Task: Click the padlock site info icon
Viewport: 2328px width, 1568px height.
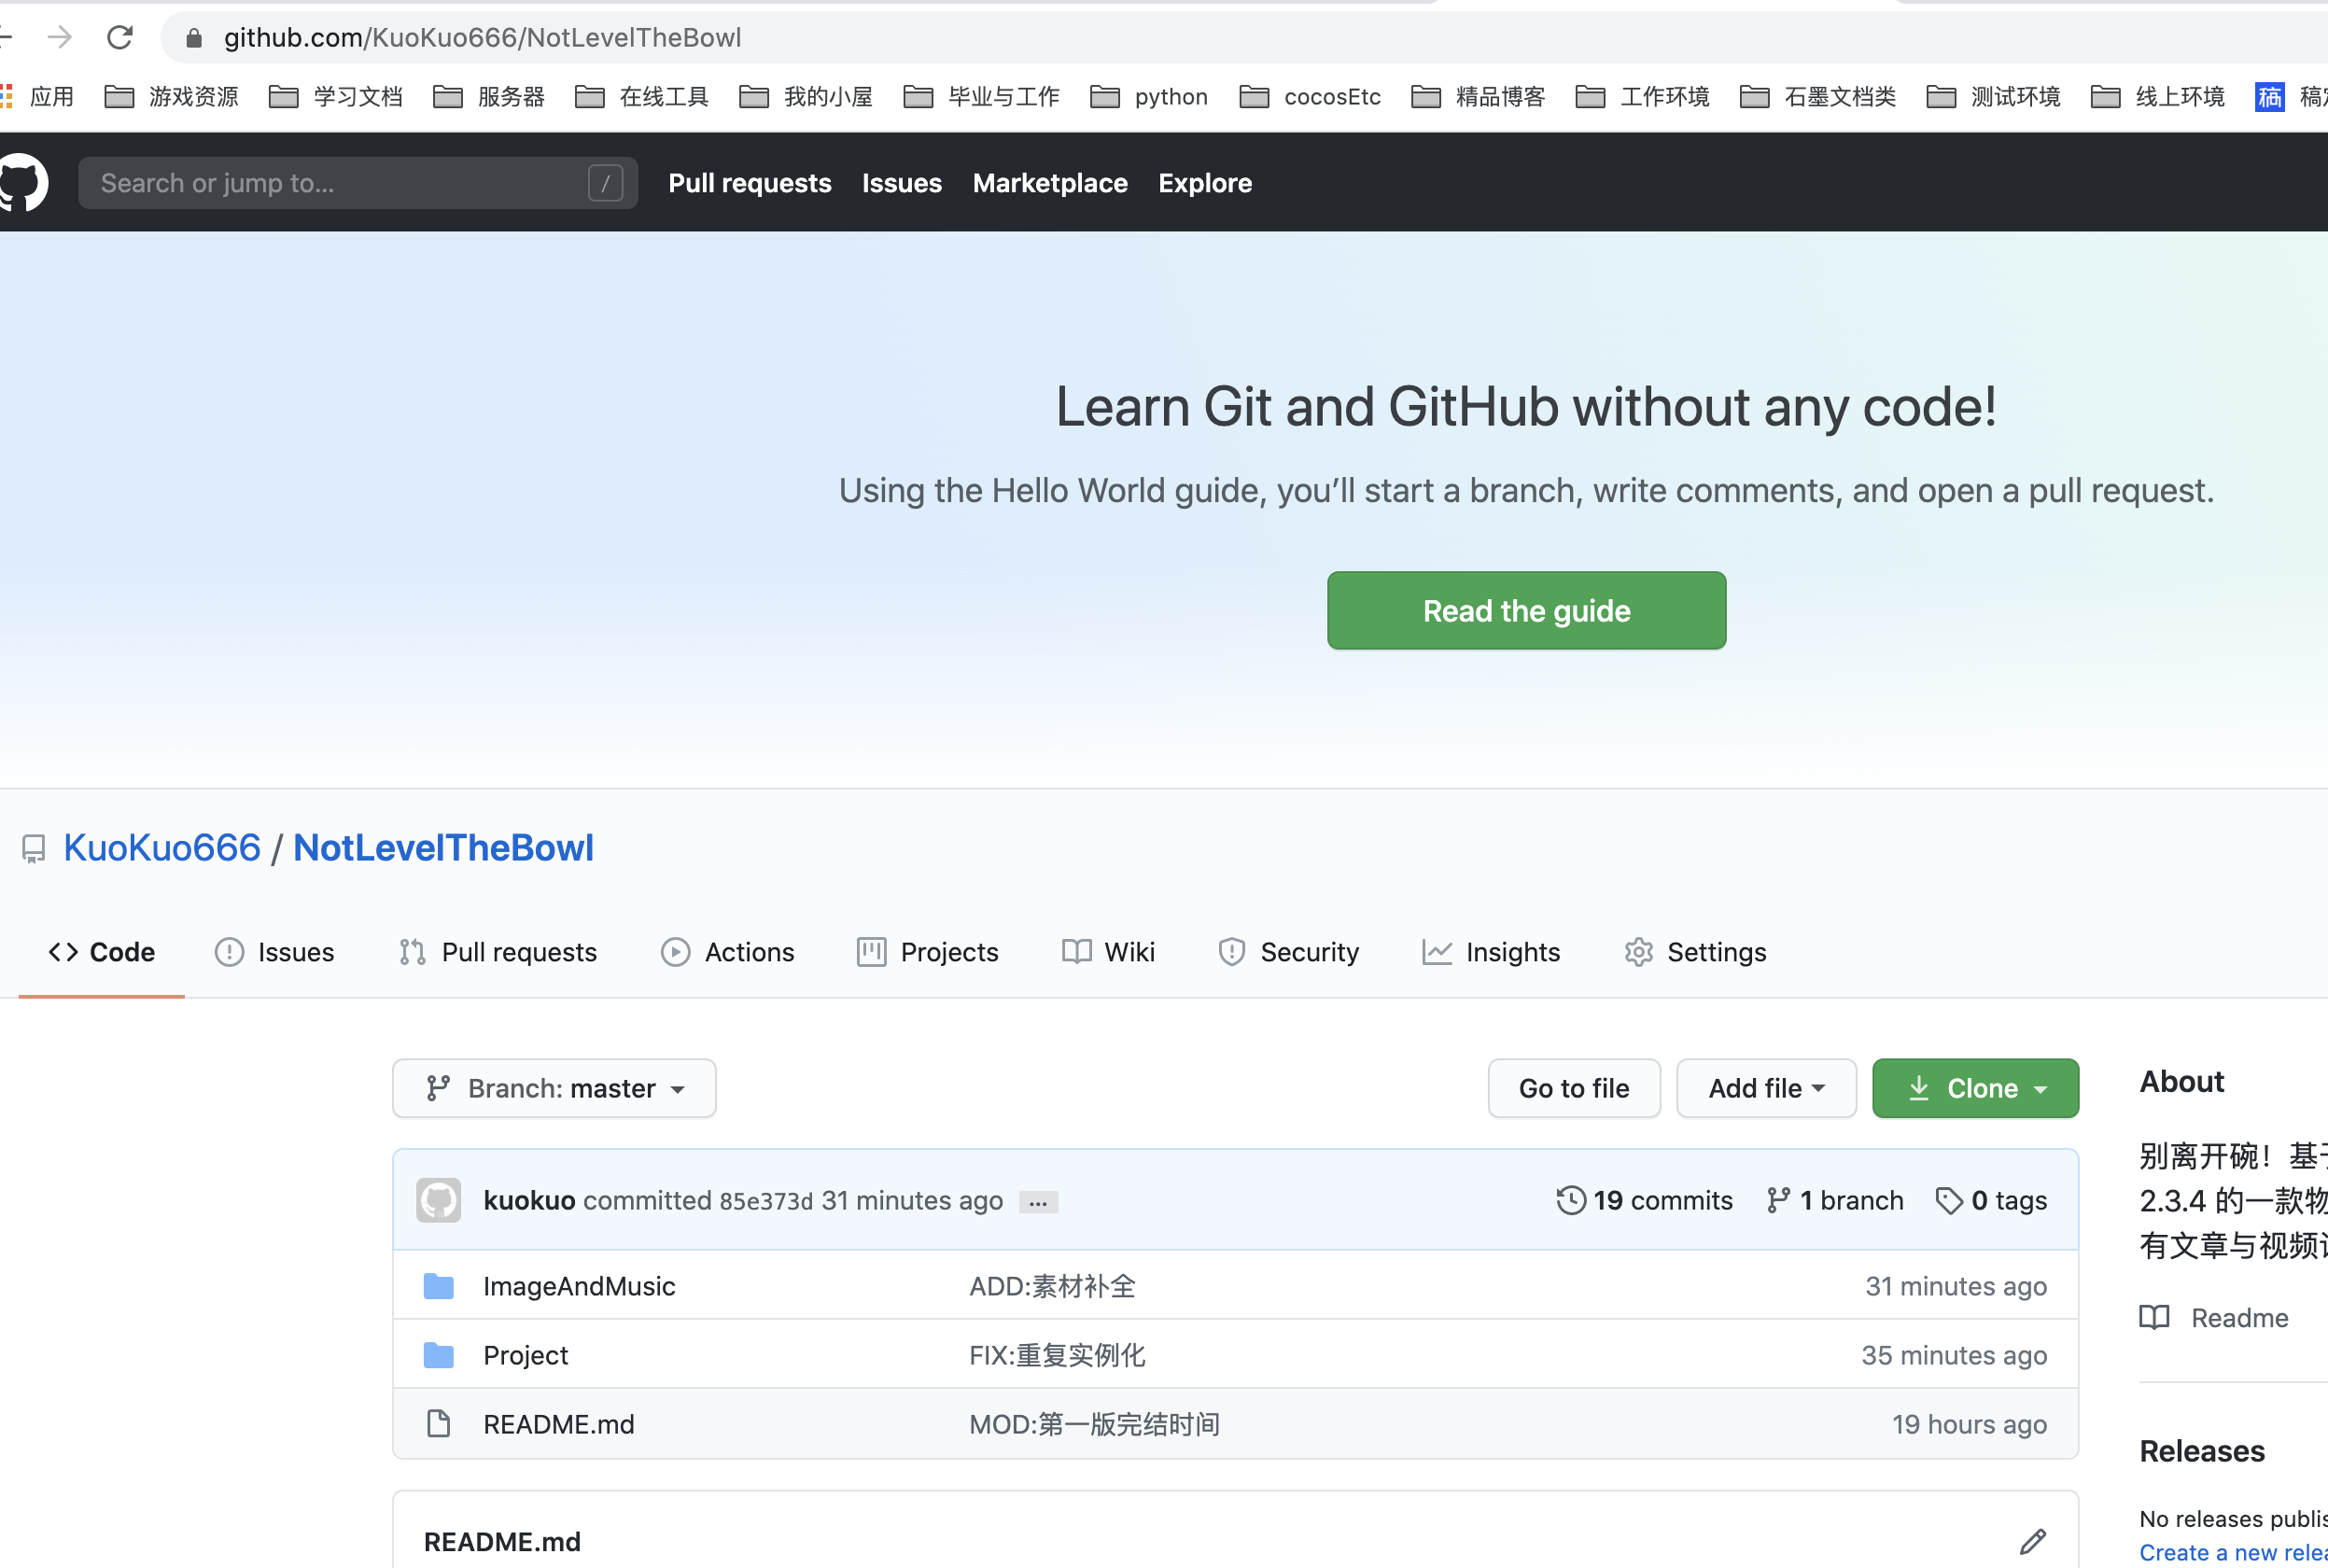Action: click(x=194, y=38)
